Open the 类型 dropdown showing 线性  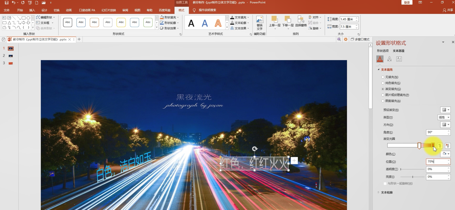click(x=444, y=117)
